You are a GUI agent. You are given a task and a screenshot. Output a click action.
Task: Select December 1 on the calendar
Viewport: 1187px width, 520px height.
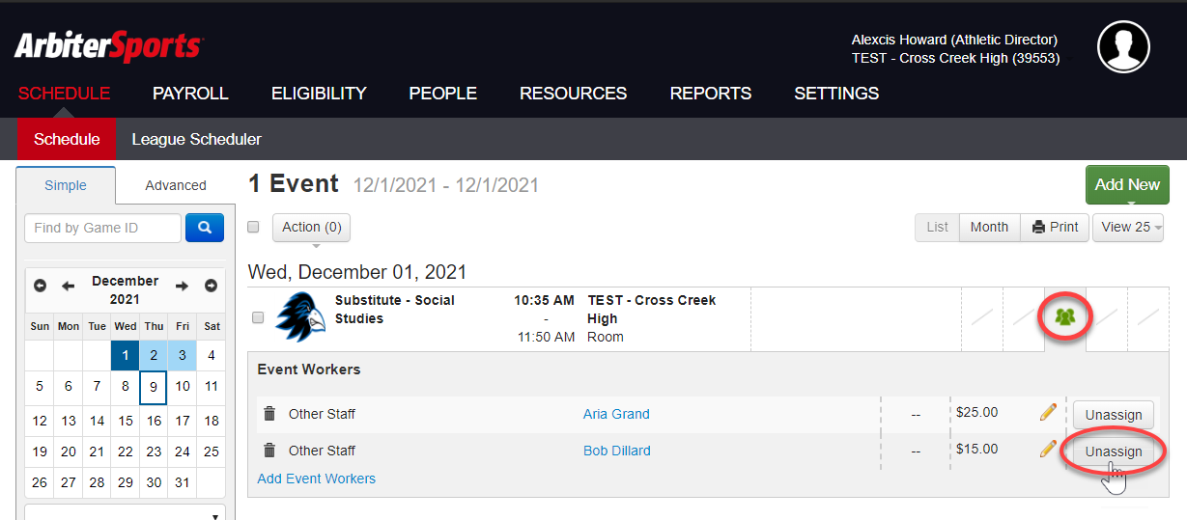pos(126,355)
